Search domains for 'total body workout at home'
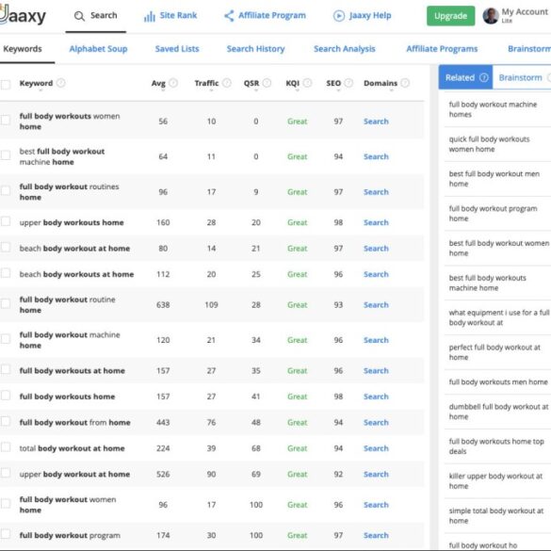 pos(376,448)
